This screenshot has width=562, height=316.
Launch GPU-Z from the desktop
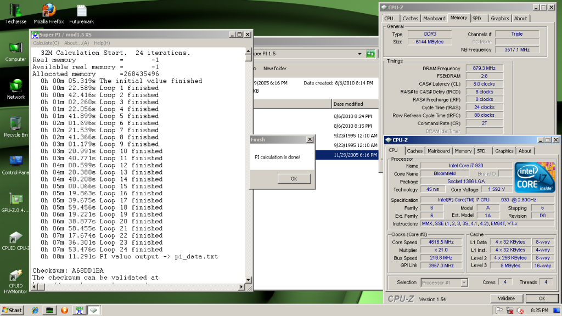15,203
